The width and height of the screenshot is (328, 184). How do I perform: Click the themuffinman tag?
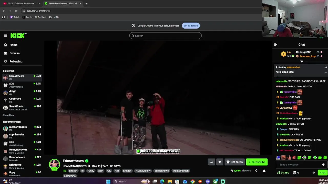tap(181, 171)
